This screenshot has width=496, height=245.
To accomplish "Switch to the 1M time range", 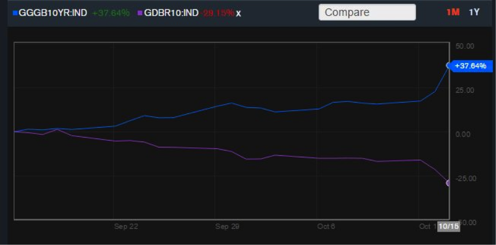I will coord(453,12).
